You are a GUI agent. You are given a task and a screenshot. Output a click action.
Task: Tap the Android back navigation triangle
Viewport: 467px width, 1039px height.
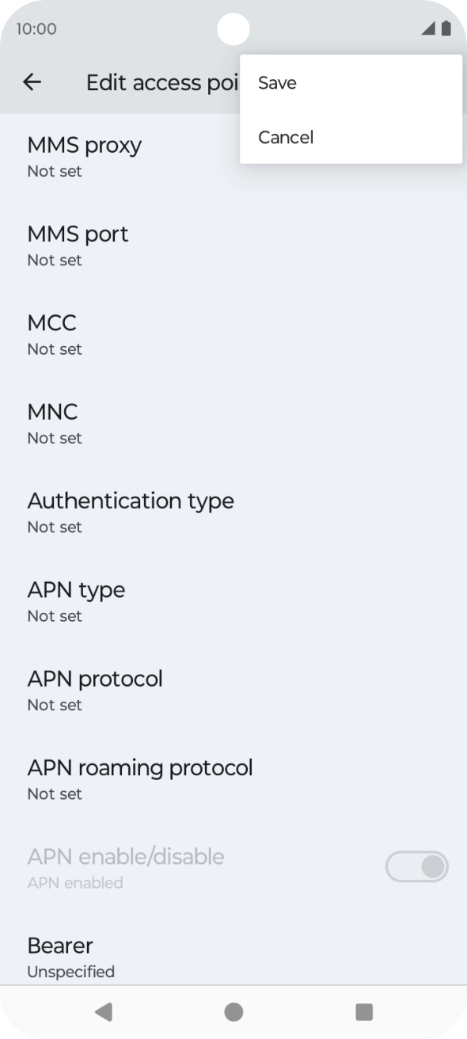[x=104, y=1011]
